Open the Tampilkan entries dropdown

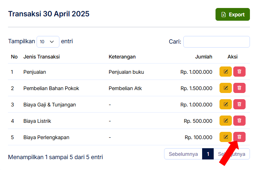(48, 42)
